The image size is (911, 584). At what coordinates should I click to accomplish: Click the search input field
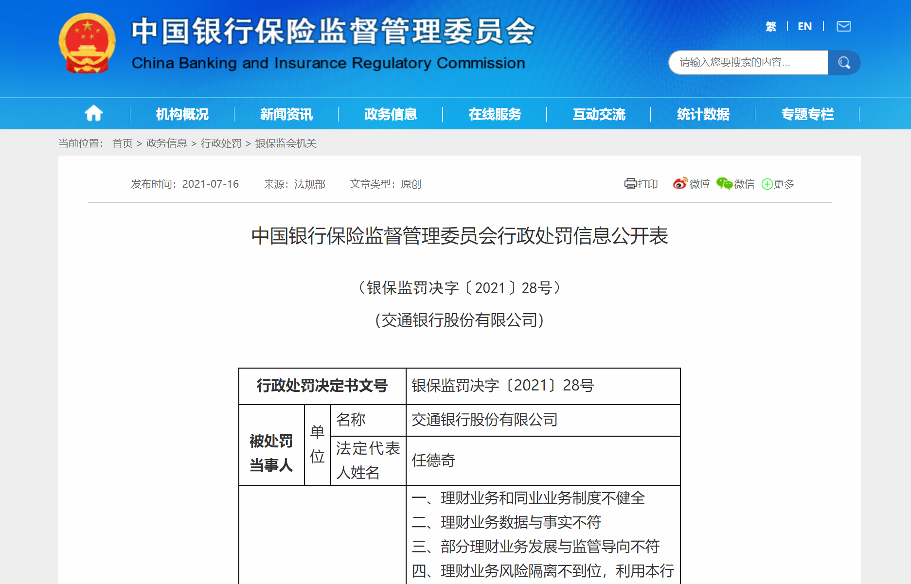(x=749, y=62)
